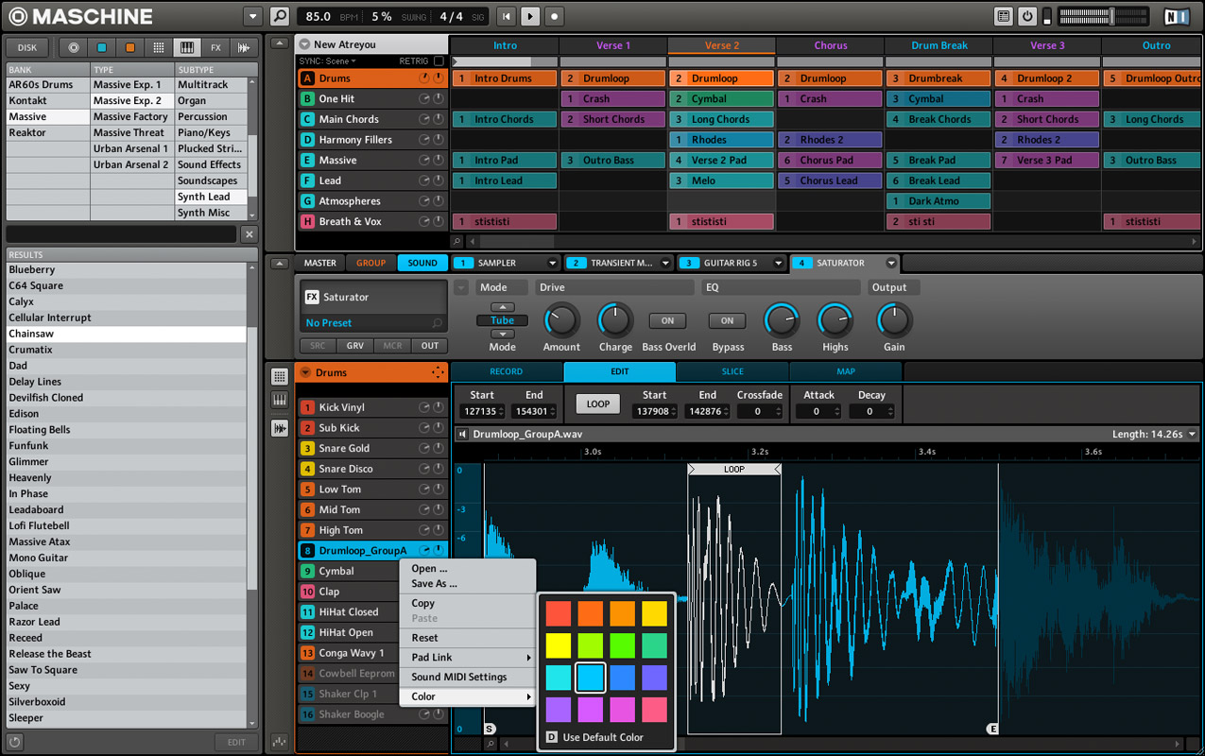
Task: Open the Guitar Rig 5 module dropdown
Action: pyautogui.click(x=778, y=264)
